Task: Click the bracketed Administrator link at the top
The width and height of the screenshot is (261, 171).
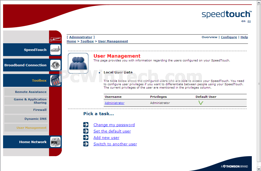Action: pos(81,37)
